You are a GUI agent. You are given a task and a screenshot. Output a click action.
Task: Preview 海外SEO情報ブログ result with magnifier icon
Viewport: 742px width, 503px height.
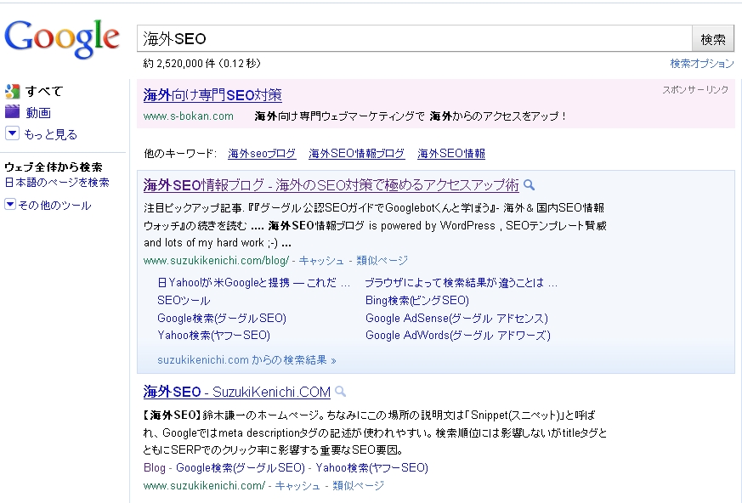(529, 185)
